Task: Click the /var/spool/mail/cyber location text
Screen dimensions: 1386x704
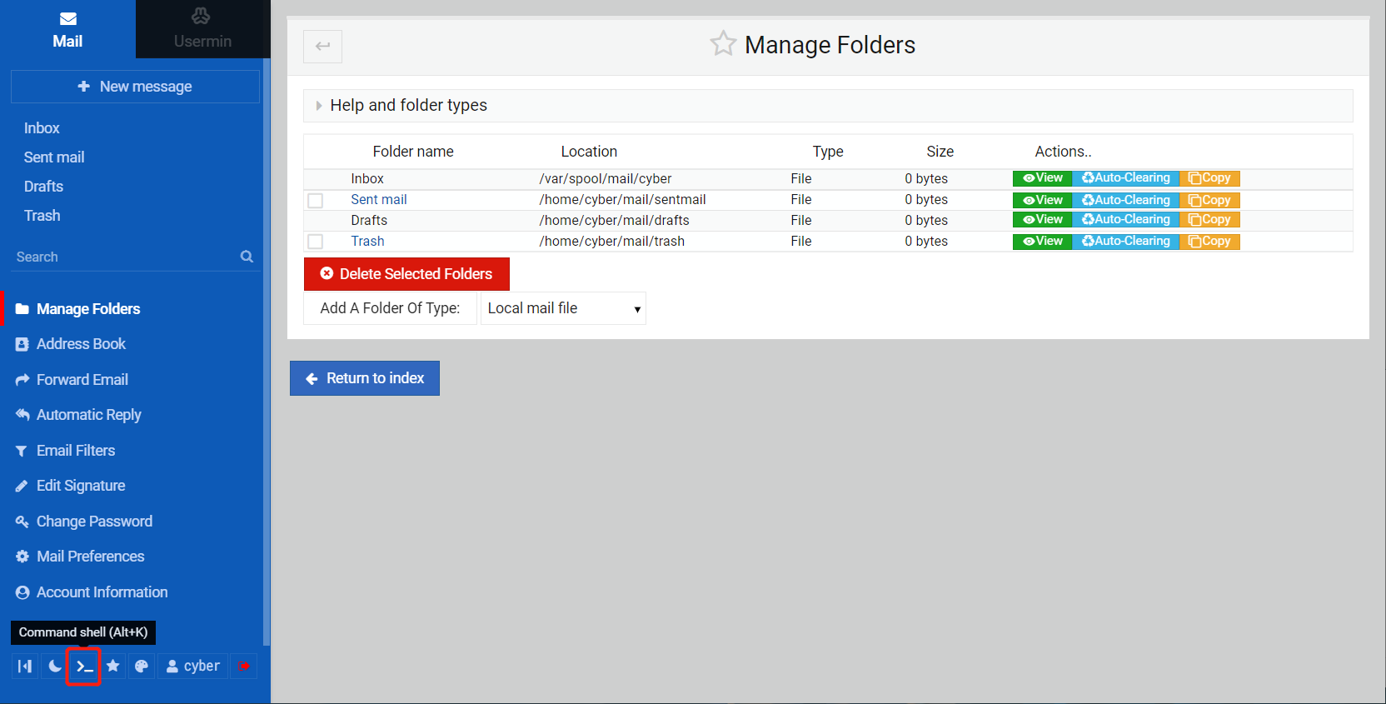Action: pyautogui.click(x=606, y=179)
